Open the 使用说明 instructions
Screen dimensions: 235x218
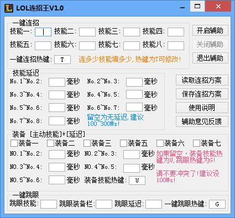click(x=202, y=108)
